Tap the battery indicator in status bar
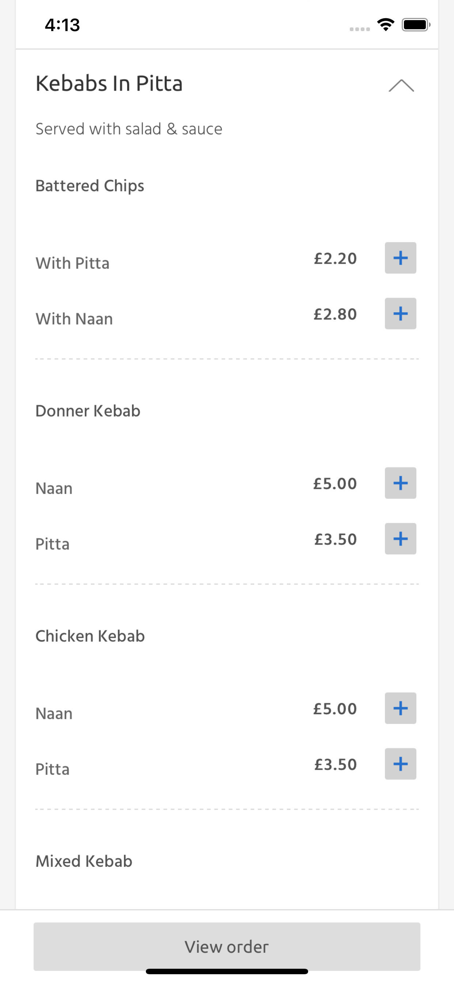This screenshot has width=454, height=983. point(416,25)
